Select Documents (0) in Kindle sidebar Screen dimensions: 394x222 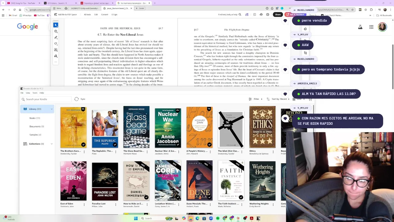click(37, 126)
